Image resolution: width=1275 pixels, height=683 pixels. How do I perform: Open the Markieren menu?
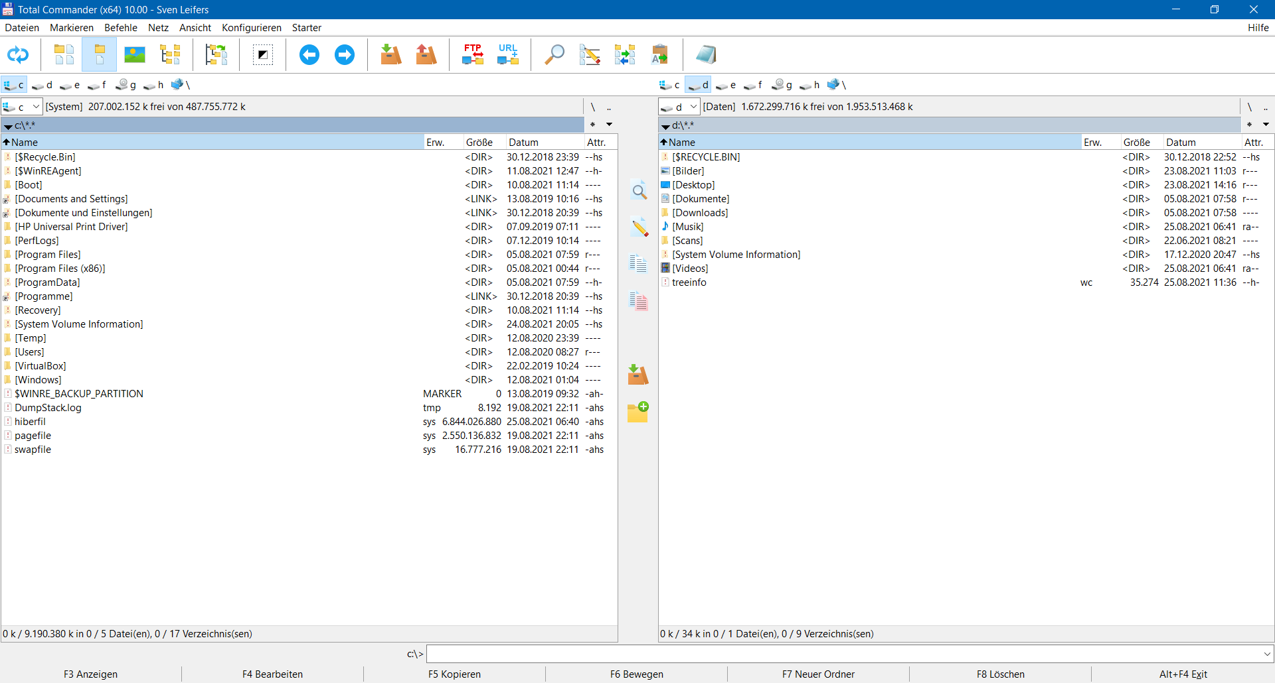[72, 28]
